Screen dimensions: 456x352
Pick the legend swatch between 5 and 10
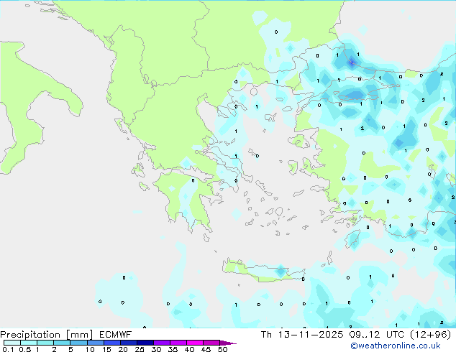click(x=78, y=343)
